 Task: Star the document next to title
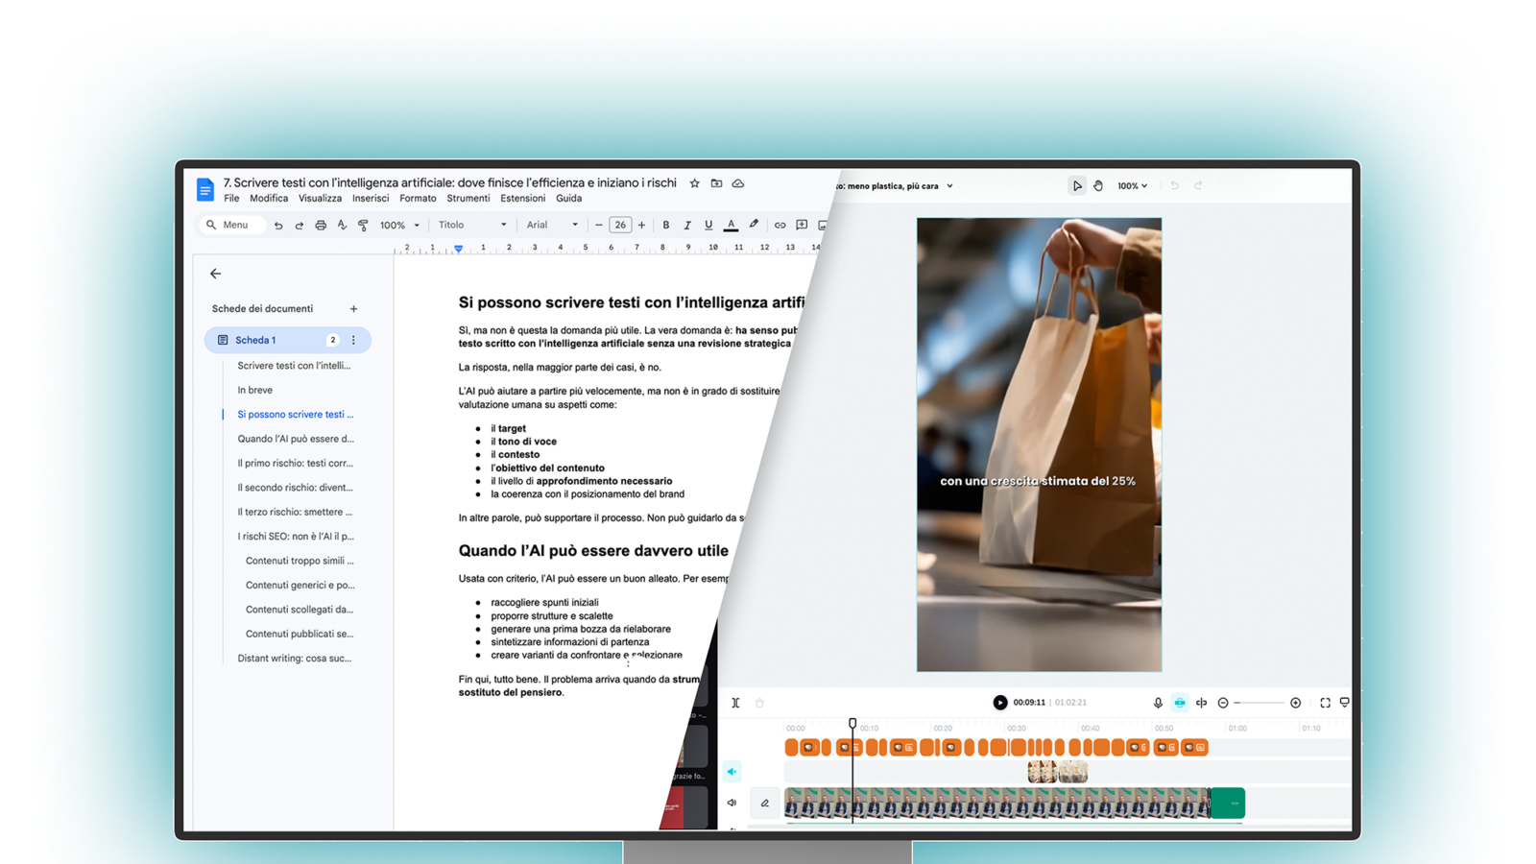tap(695, 183)
